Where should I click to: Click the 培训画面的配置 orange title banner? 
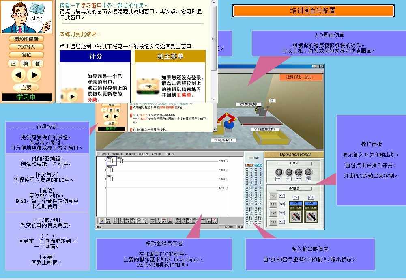click(313, 11)
